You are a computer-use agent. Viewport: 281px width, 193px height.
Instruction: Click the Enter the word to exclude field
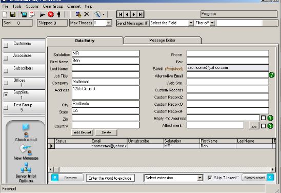click(x=110, y=178)
